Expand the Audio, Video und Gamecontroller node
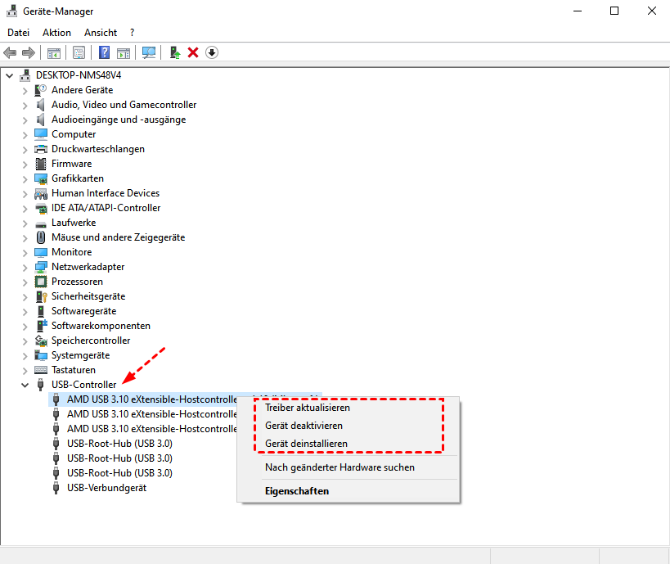This screenshot has height=564, width=670. coord(25,105)
